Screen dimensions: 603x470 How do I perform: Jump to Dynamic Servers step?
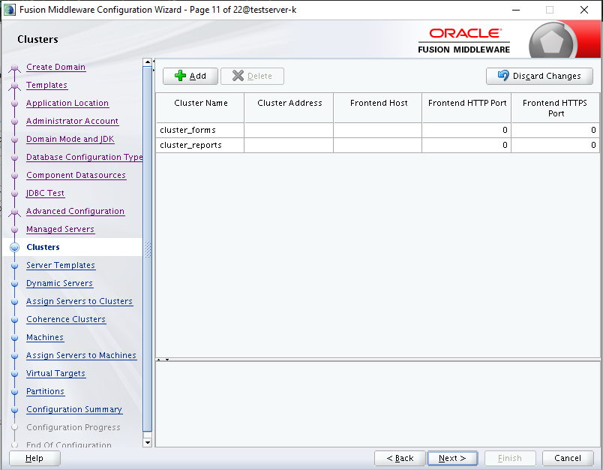click(x=59, y=283)
